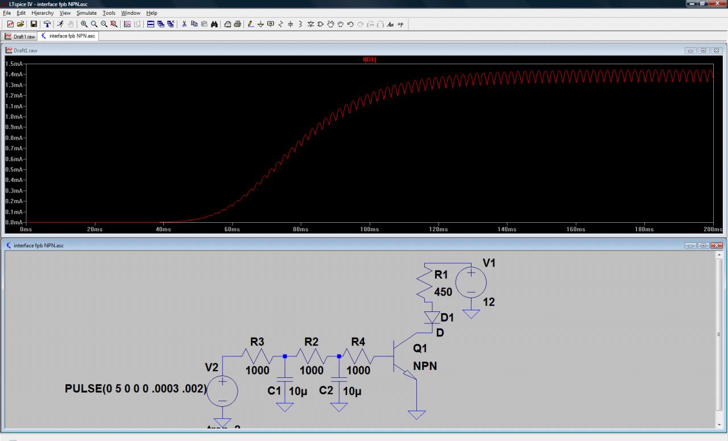Open the Tools menu

[x=109, y=13]
